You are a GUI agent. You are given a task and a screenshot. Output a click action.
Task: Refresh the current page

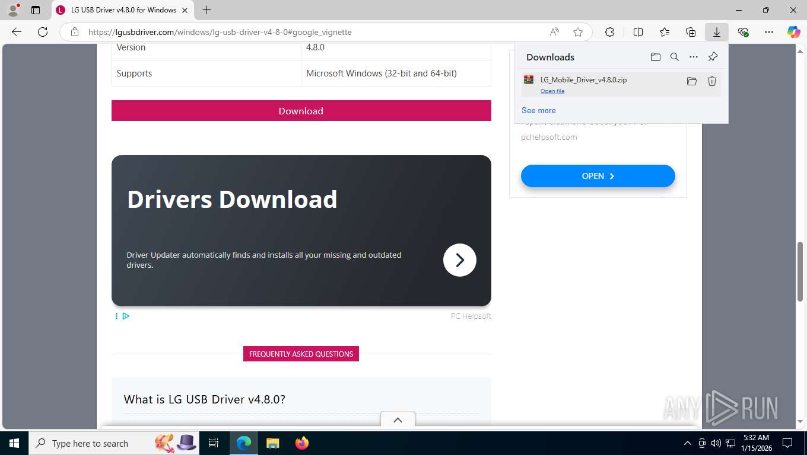pyautogui.click(x=43, y=32)
